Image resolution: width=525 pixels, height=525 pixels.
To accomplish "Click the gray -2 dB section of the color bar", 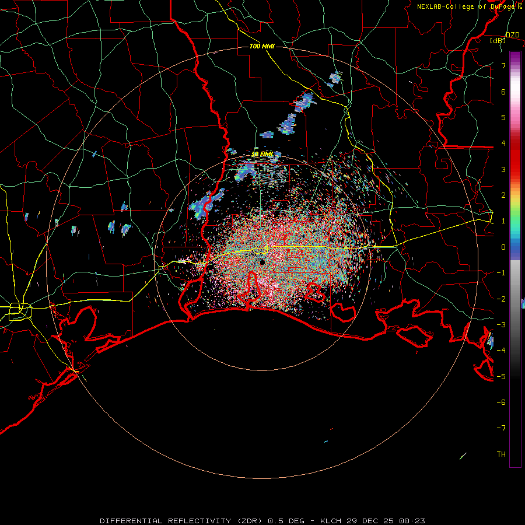I will pyautogui.click(x=515, y=299).
